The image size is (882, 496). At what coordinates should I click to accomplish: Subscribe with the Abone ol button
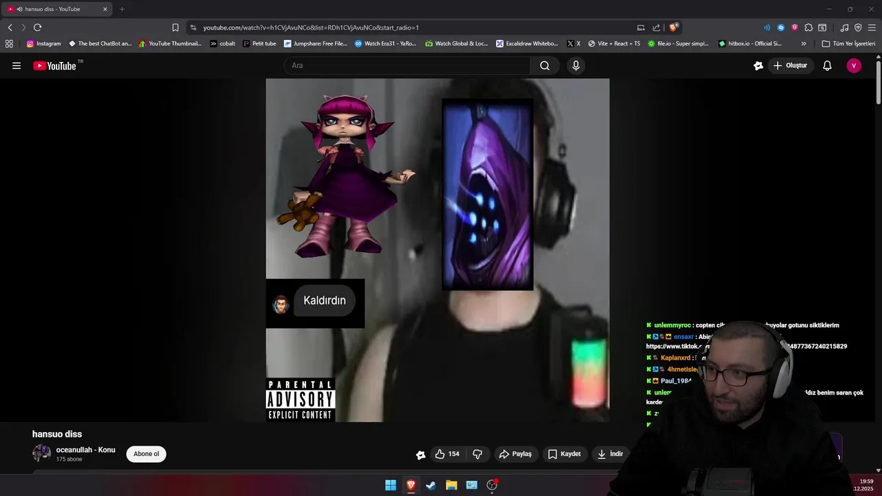[146, 454]
